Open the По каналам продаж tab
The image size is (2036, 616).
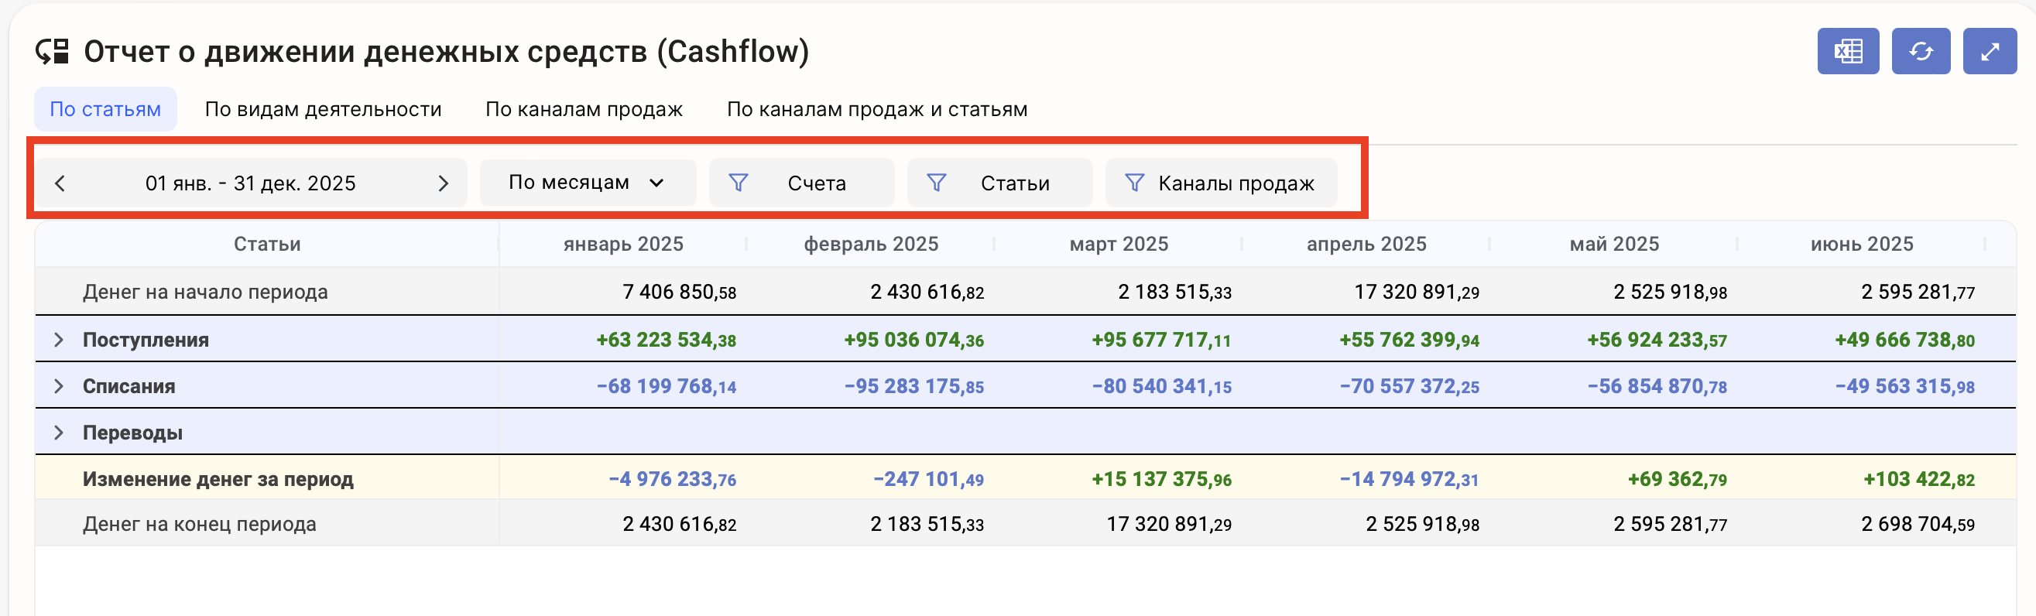tap(583, 110)
